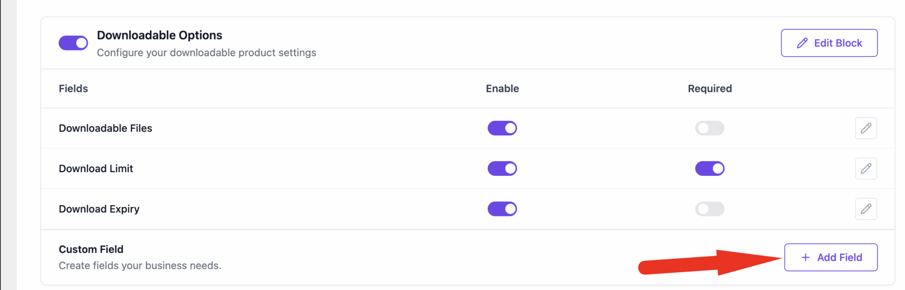Click the Fields column header
The width and height of the screenshot is (905, 290).
tap(73, 88)
